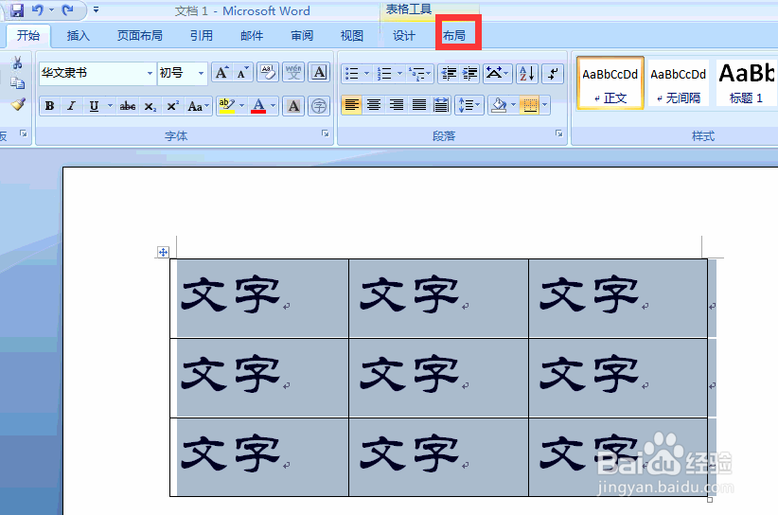Image resolution: width=778 pixels, height=515 pixels.
Task: Toggle italic formatting
Action: coord(71,106)
